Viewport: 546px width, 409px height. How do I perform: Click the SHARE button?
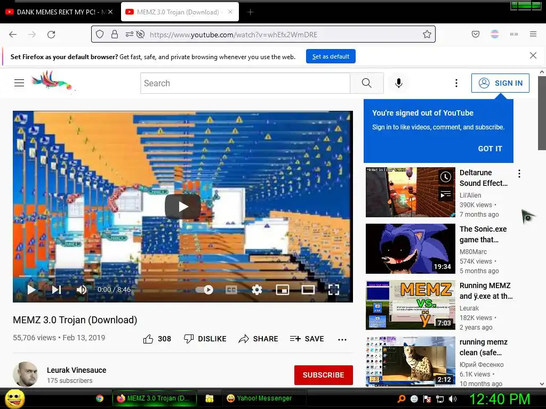[259, 339]
